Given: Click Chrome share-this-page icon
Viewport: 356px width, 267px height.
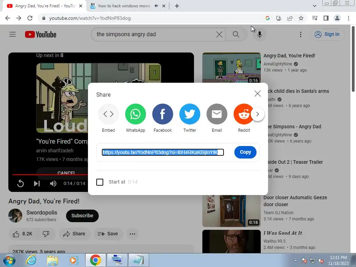Looking at the screenshot, I should coord(290,18).
